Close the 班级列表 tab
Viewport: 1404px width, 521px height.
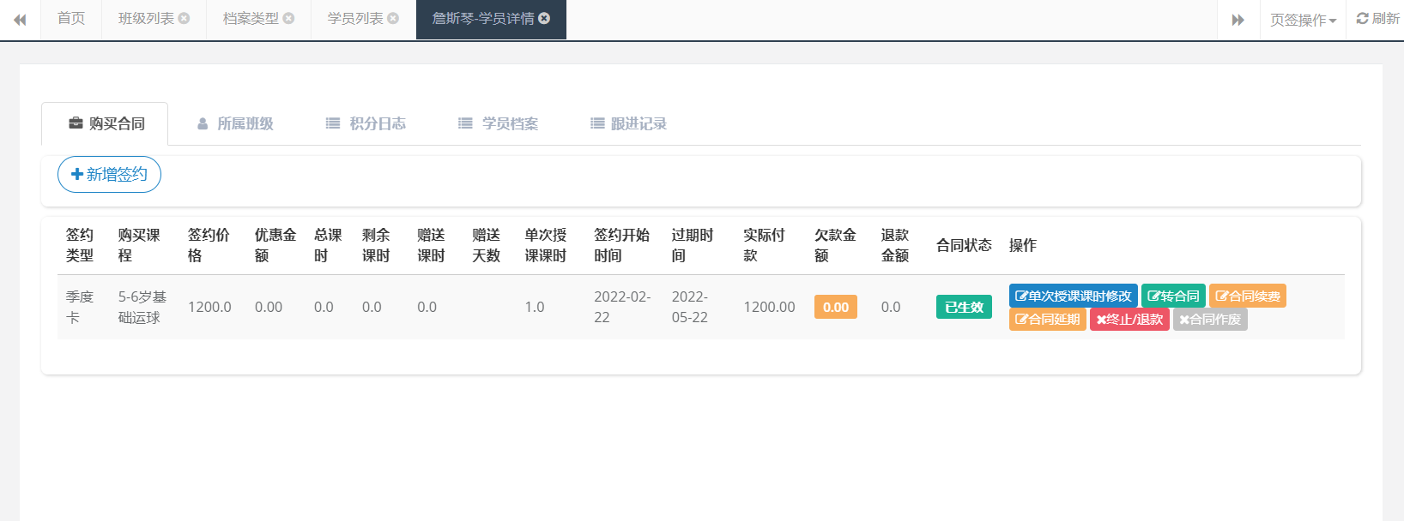[x=184, y=18]
